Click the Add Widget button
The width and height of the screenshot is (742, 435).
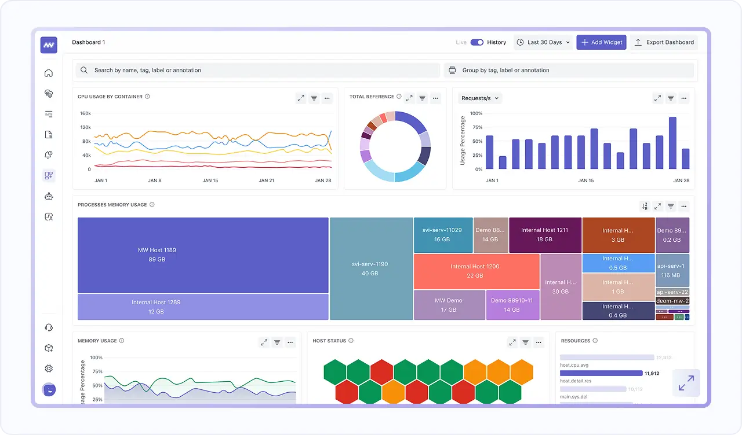[601, 42]
